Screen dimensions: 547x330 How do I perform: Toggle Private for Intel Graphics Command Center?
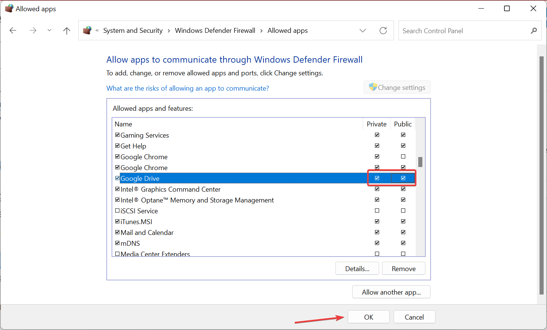(377, 189)
